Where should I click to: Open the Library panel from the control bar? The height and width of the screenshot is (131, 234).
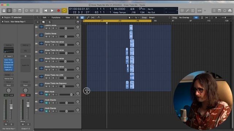4,11
